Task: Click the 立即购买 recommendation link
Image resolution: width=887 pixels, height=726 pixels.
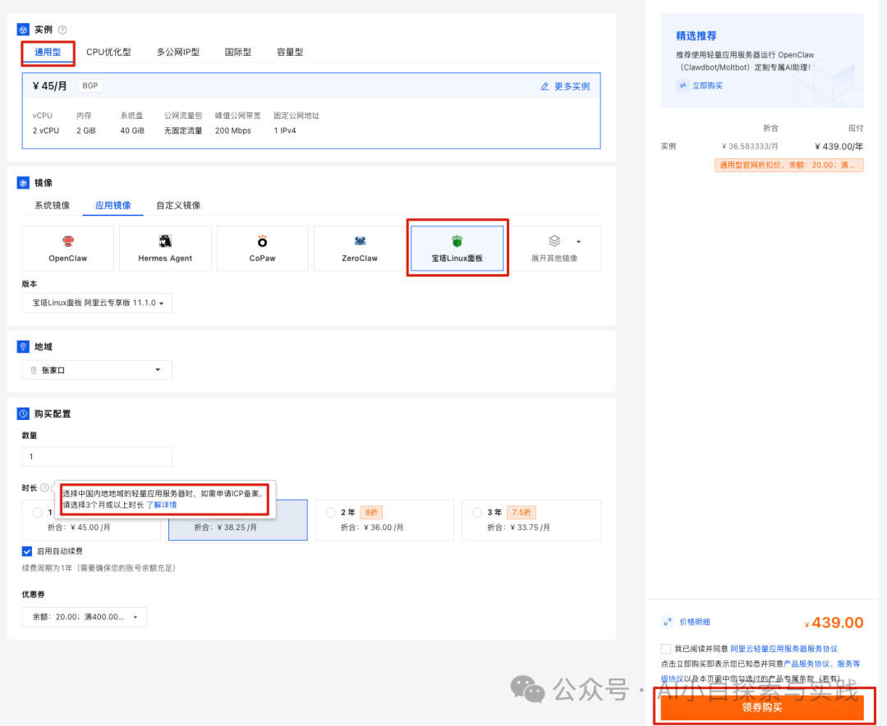Action: [707, 85]
